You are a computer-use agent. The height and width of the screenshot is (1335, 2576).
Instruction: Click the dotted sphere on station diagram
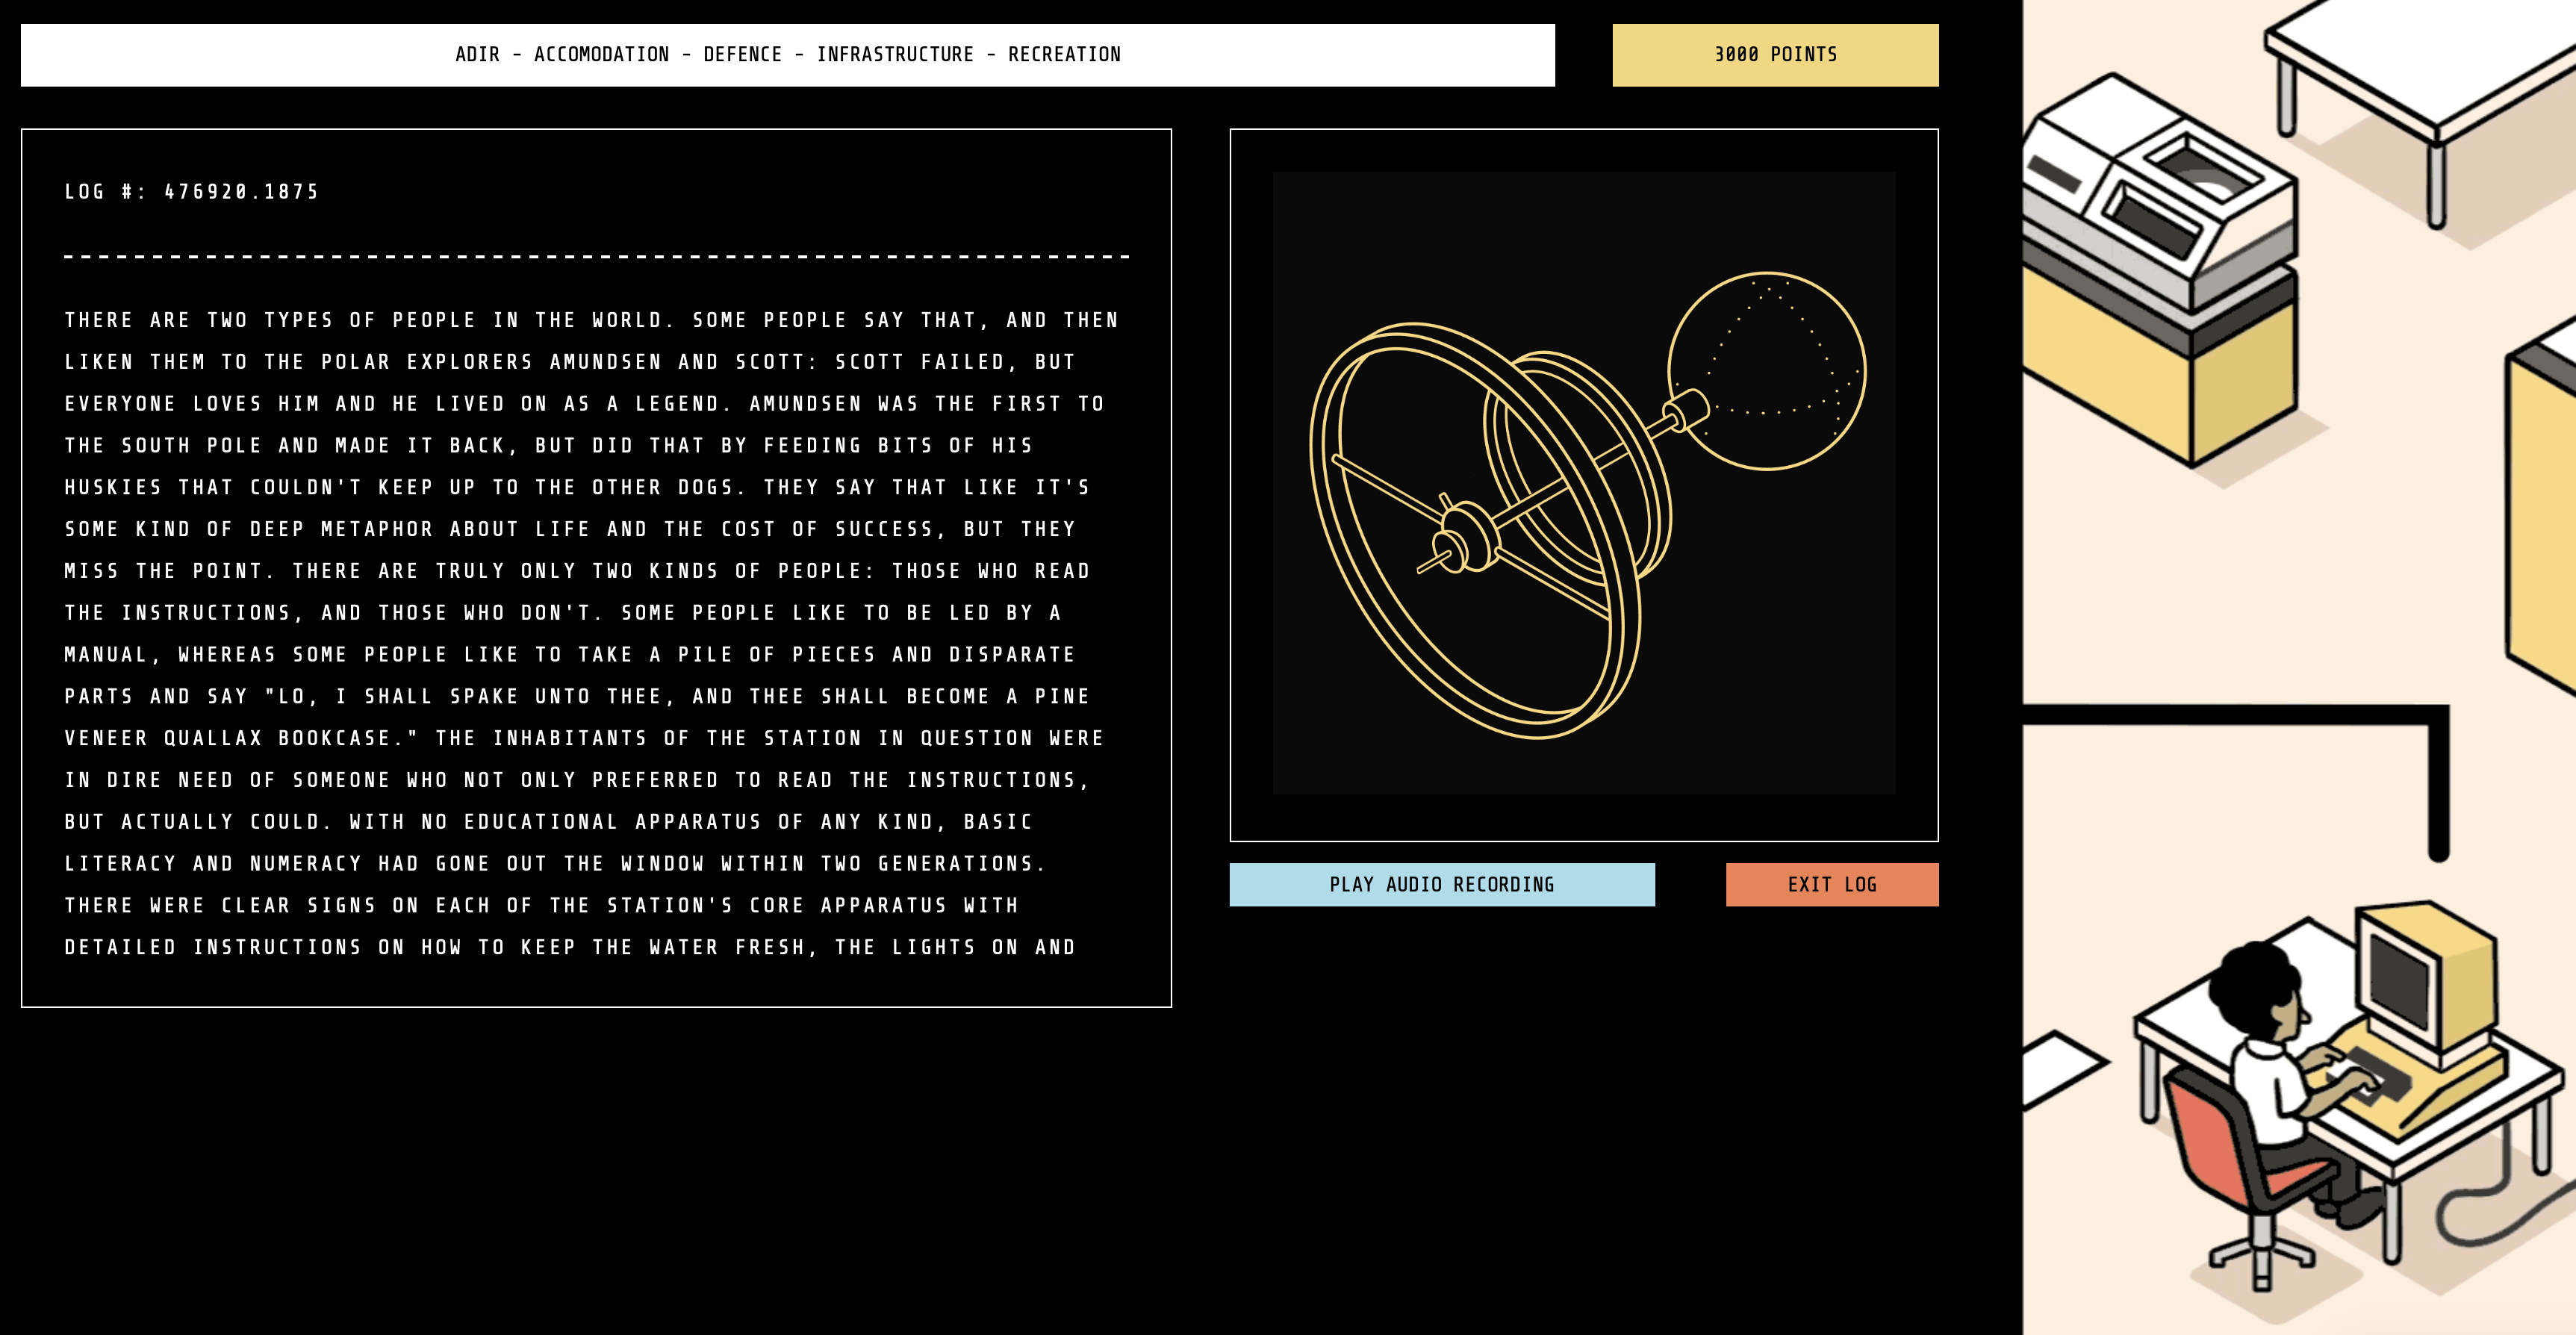click(1767, 370)
